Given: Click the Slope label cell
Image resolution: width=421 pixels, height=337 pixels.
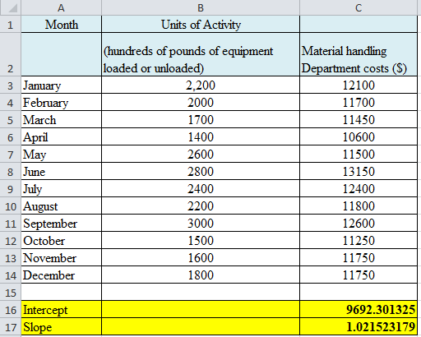Looking at the screenshot, I should point(61,327).
